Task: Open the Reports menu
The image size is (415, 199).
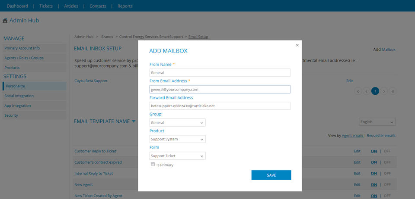Action: pyautogui.click(x=125, y=6)
